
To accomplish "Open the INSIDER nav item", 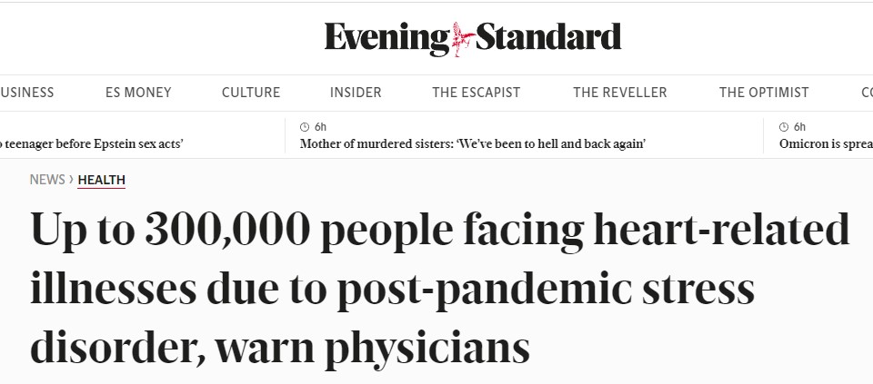I will pos(356,93).
